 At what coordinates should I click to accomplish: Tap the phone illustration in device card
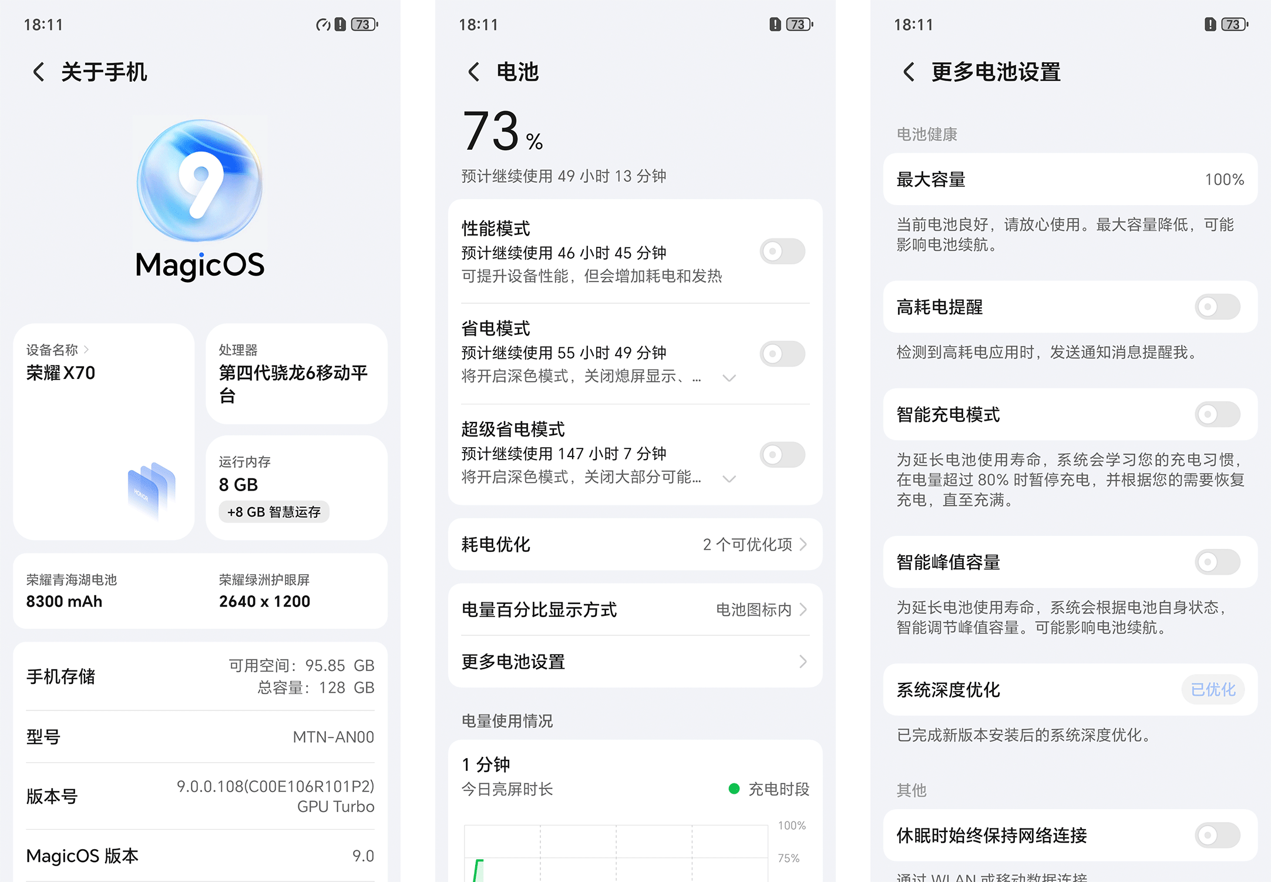point(152,491)
